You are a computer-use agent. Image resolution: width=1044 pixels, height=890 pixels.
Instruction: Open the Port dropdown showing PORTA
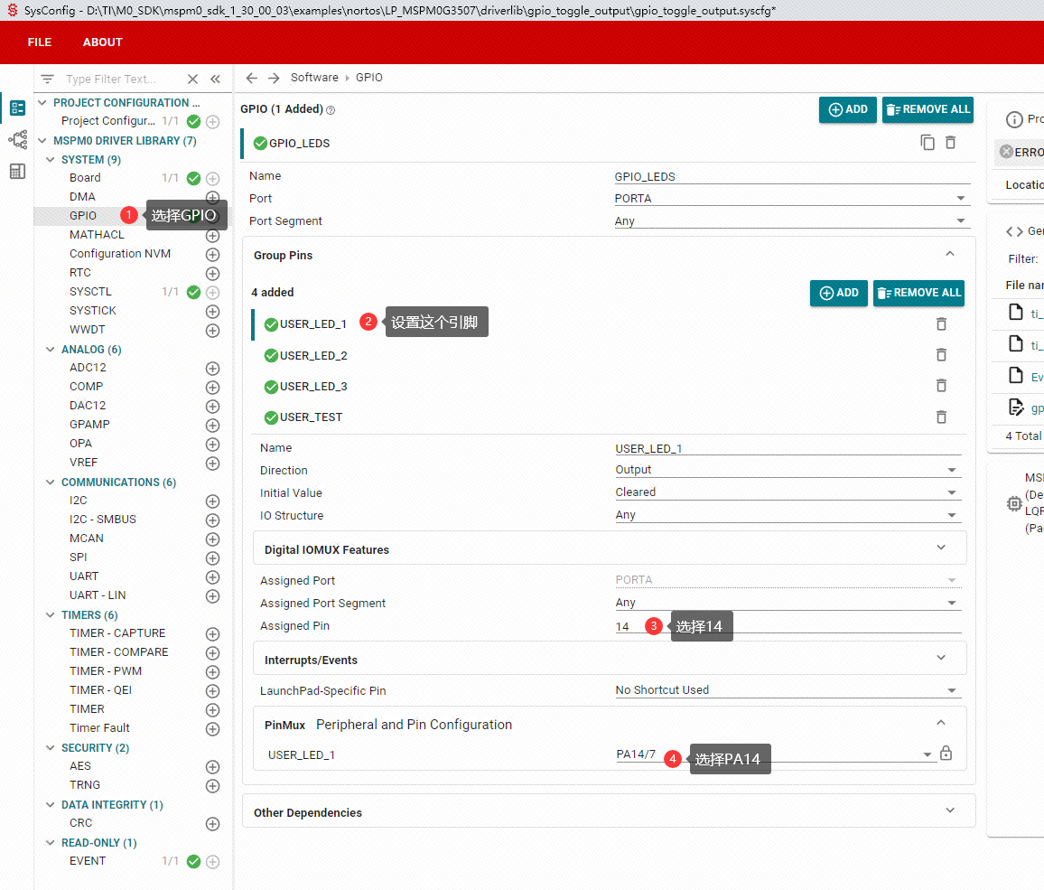tap(792, 199)
